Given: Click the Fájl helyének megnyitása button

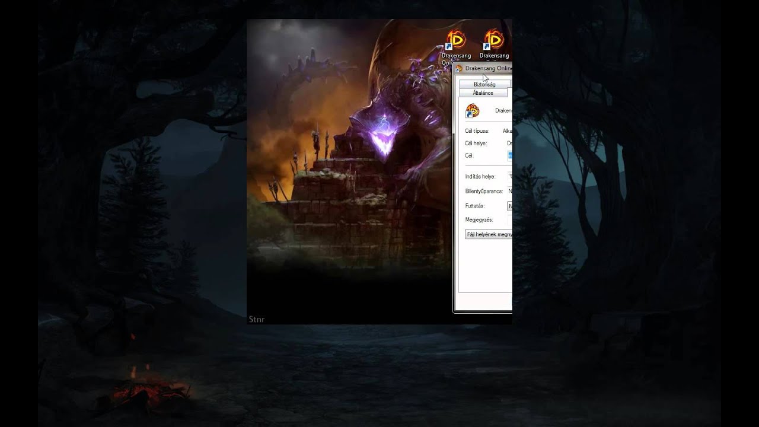Looking at the screenshot, I should coord(489,235).
